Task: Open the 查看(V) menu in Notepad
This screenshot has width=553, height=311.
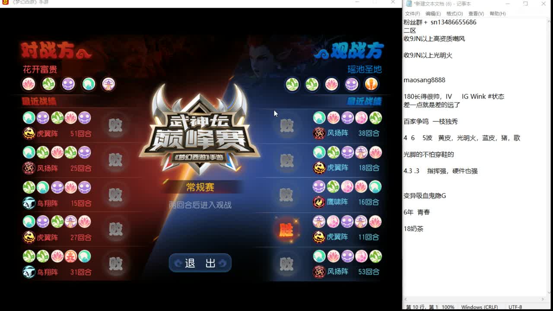Action: point(476,14)
